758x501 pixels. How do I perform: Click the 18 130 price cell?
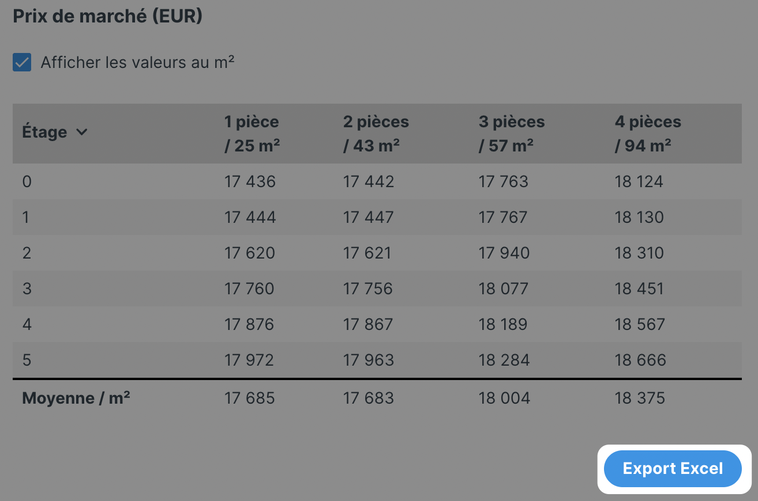click(x=639, y=218)
